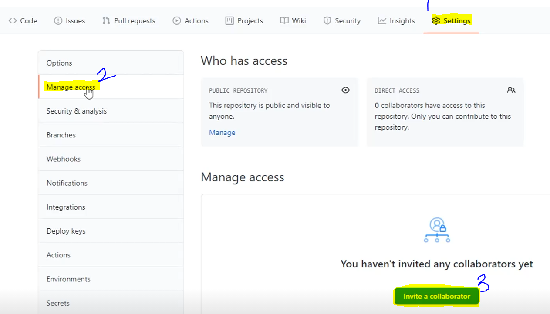The height and width of the screenshot is (314, 550).
Task: Click the Issues circle icon
Action: tap(58, 20)
